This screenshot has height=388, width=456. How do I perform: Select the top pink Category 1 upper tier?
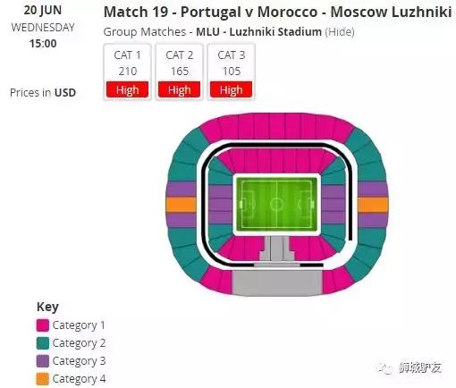(x=277, y=127)
